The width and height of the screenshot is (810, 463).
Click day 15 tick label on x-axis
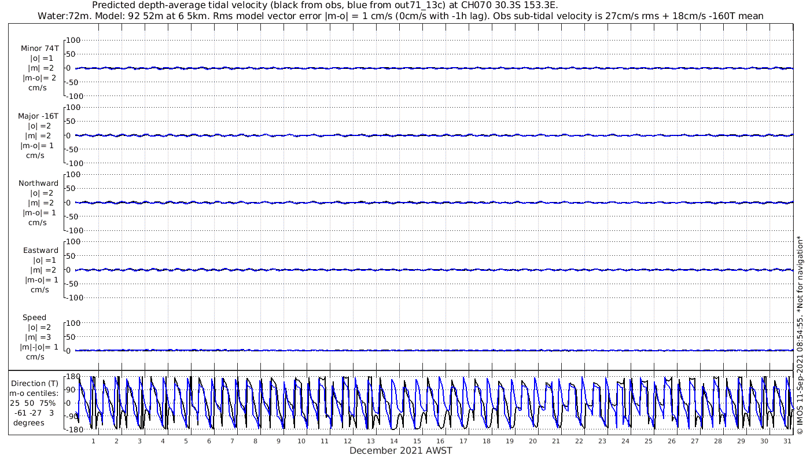(x=417, y=441)
